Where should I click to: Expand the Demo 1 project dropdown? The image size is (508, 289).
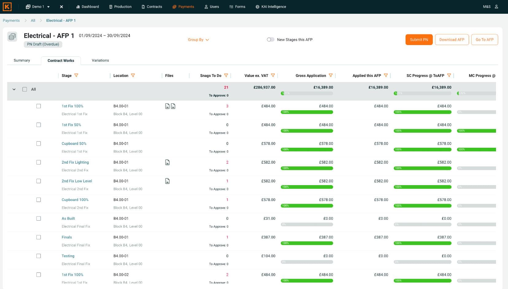[48, 7]
